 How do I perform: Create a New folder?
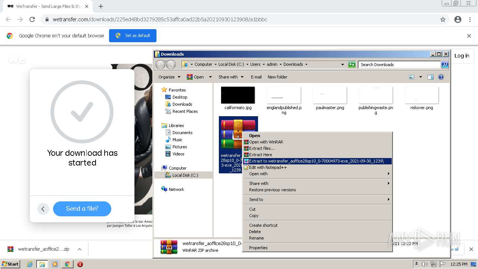pyautogui.click(x=277, y=77)
